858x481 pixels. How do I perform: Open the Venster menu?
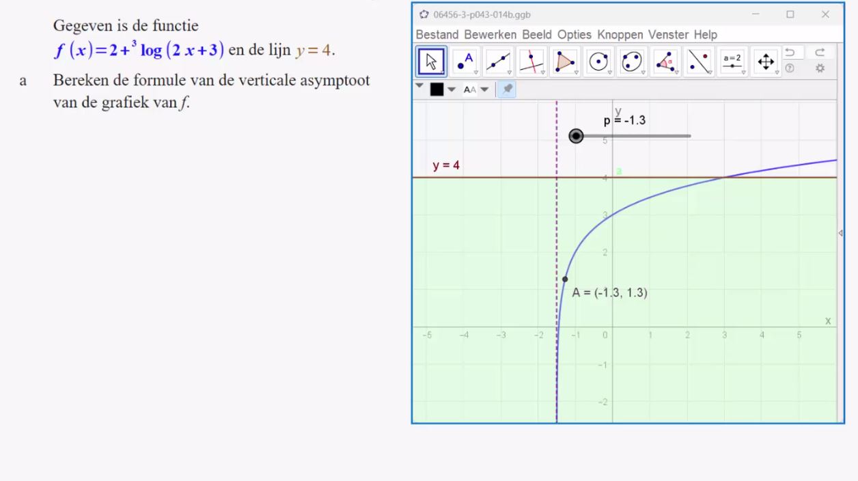(669, 35)
